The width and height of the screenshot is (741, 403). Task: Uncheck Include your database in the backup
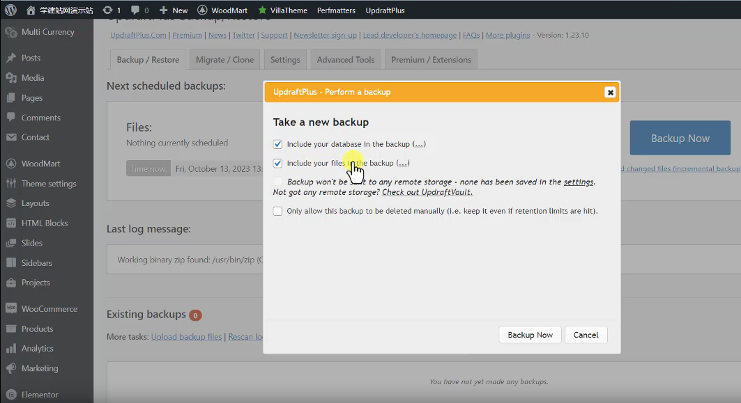(x=277, y=144)
